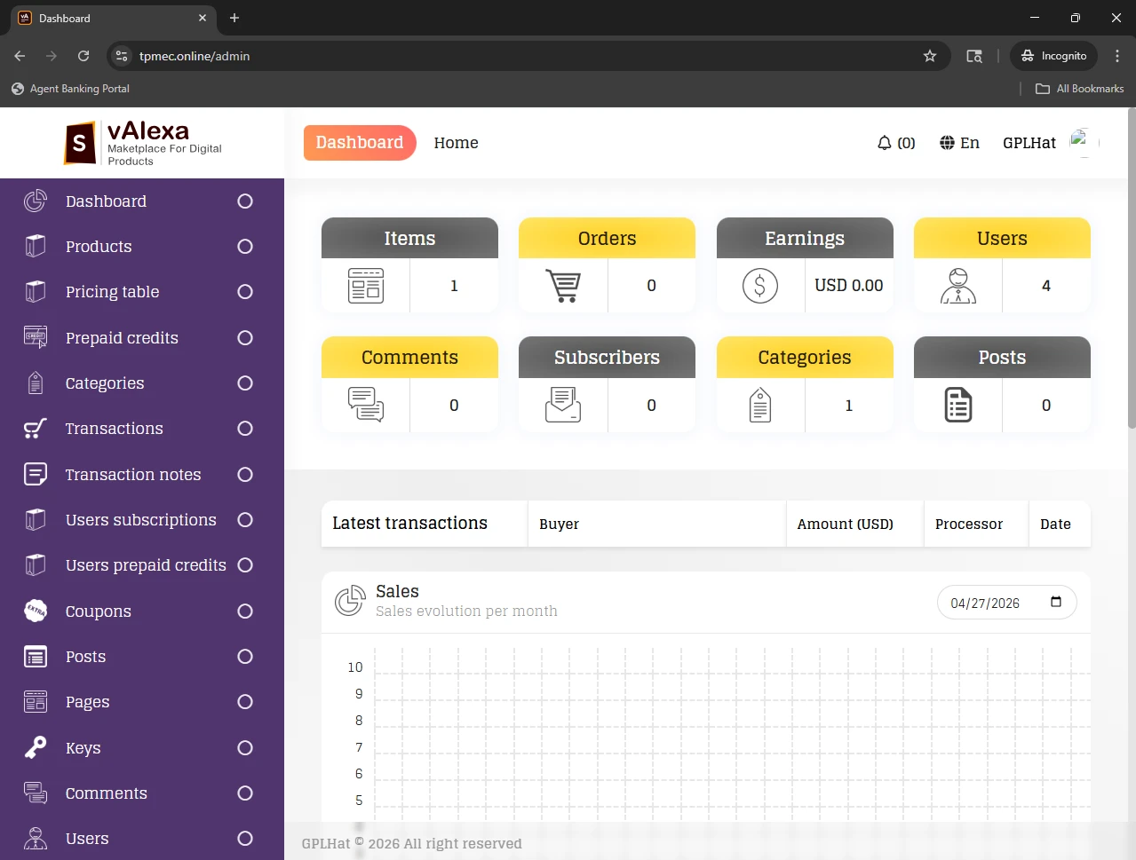Click the Earnings dollar sign icon
Image resolution: width=1136 pixels, height=860 pixels.
click(760, 286)
